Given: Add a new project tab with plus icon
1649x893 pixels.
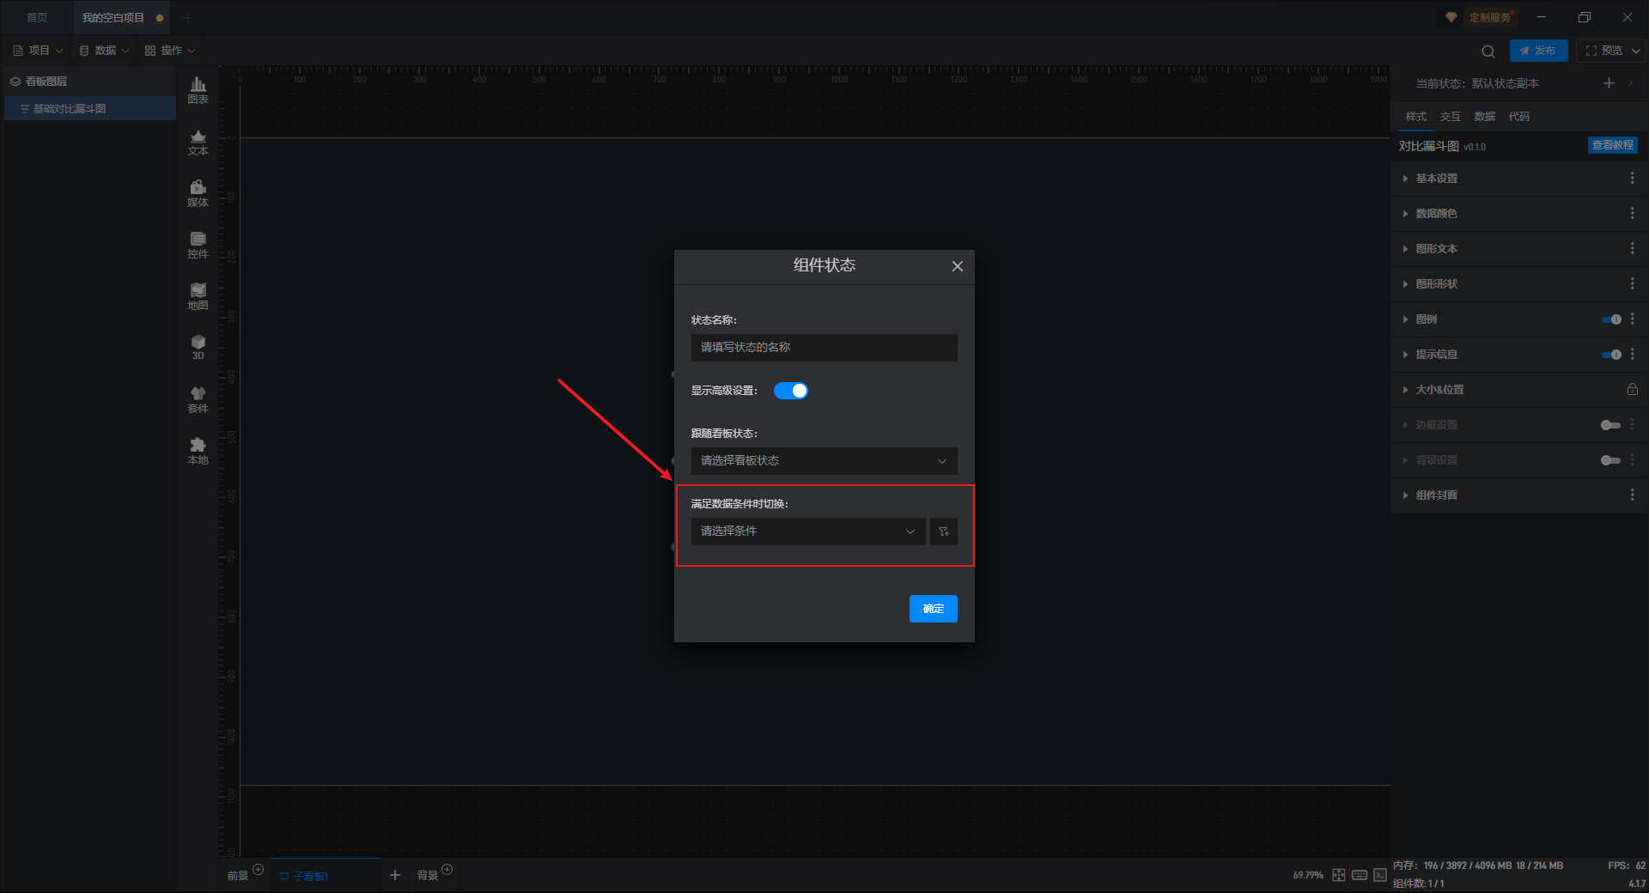Looking at the screenshot, I should pyautogui.click(x=188, y=17).
